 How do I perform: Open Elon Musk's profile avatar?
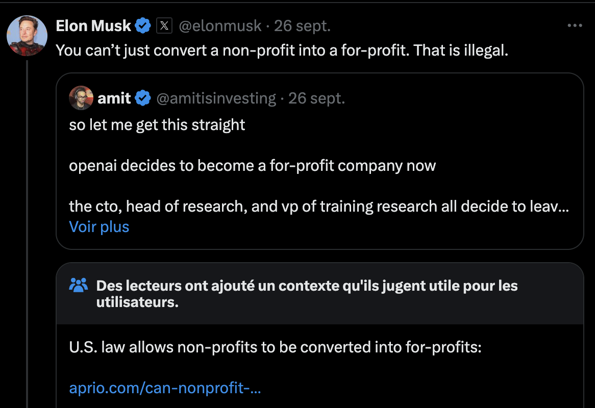pyautogui.click(x=27, y=36)
